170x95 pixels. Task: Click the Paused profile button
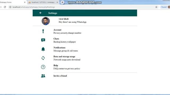point(165,7)
